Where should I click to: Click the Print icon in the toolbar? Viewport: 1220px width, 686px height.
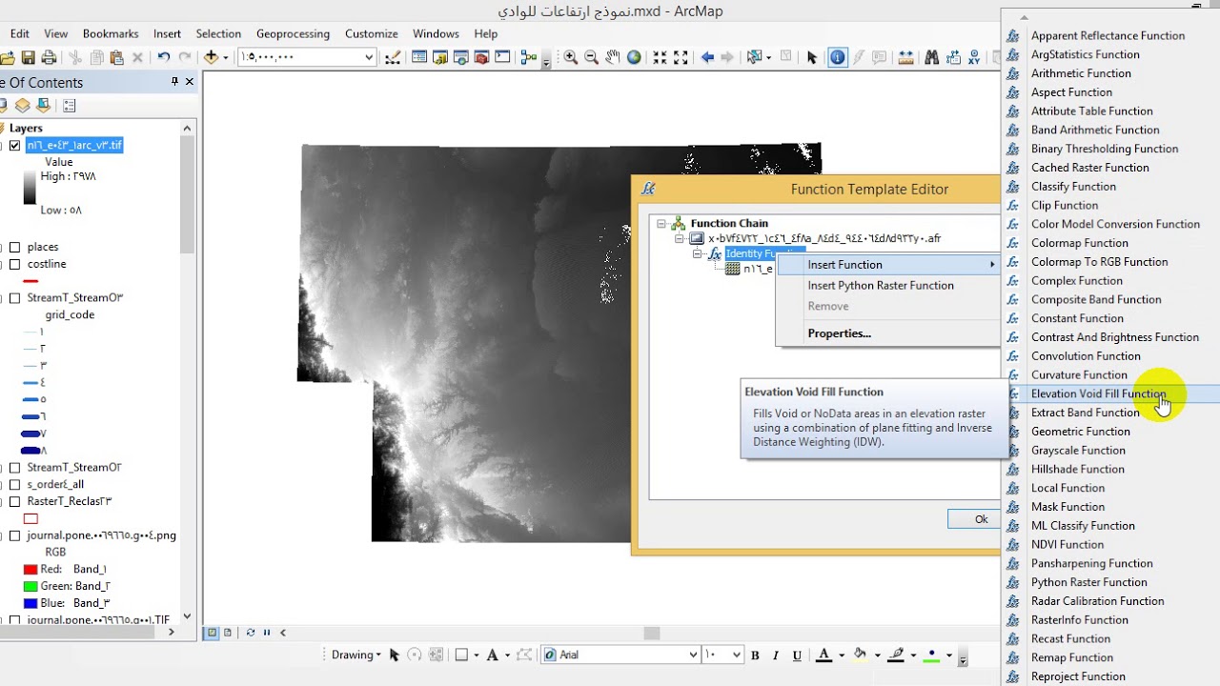pos(49,57)
